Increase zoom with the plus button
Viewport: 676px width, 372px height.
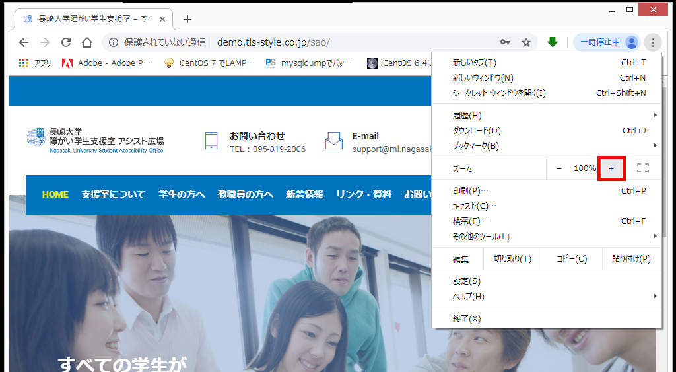(x=611, y=168)
